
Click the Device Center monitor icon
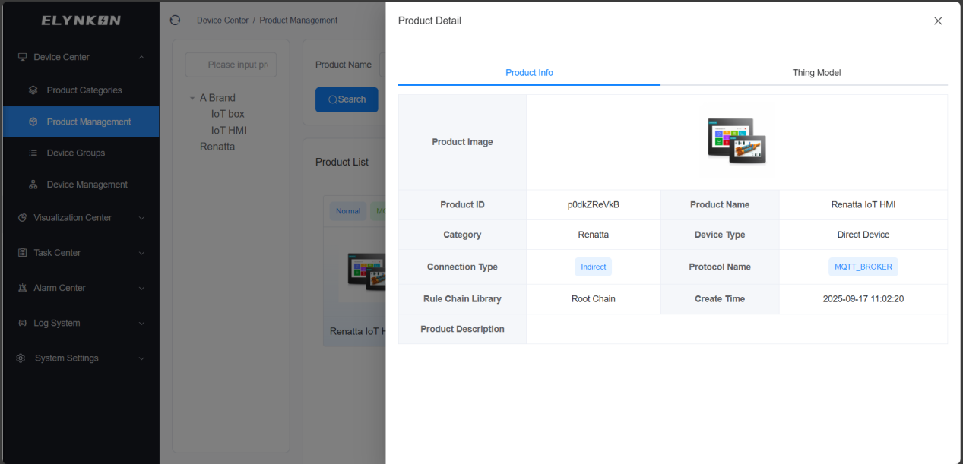click(22, 57)
